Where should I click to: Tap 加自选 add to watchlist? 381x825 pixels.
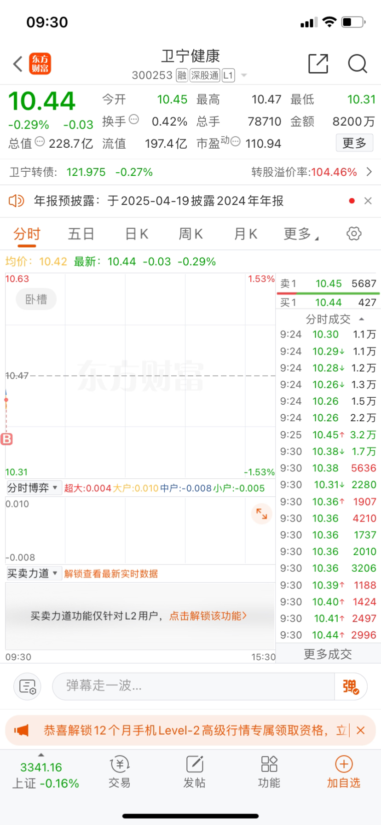click(344, 772)
